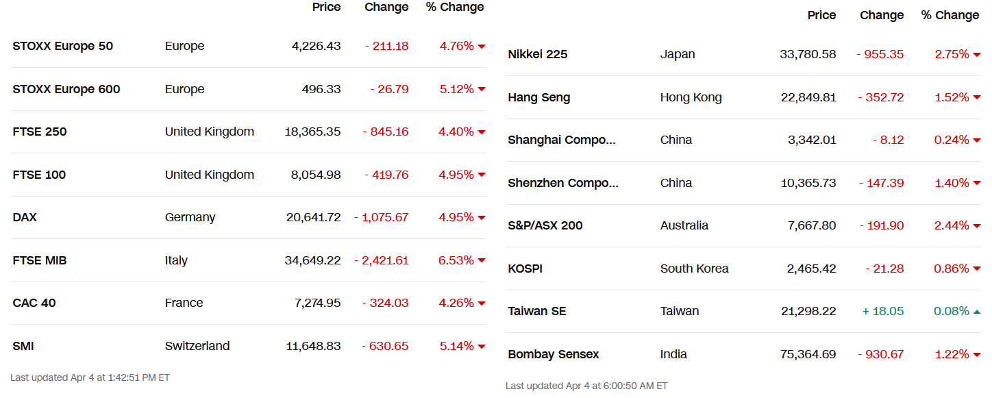Click the red down arrow beside STOXX Europe 50
Screen dimensions: 992x398
[x=482, y=47]
